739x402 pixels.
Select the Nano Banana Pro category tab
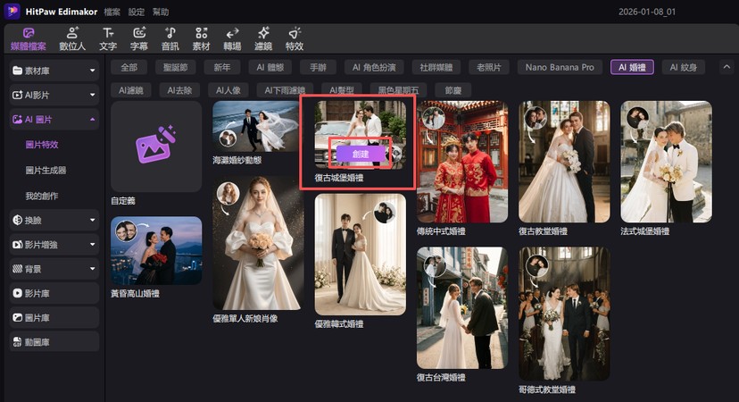point(559,67)
